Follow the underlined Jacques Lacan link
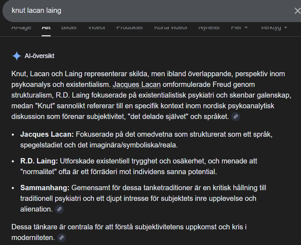Image resolution: width=301 pixels, height=245 pixels. point(137,85)
